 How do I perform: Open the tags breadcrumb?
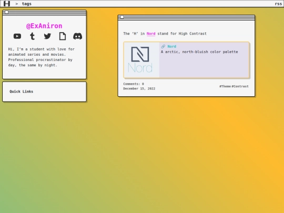(27, 4)
